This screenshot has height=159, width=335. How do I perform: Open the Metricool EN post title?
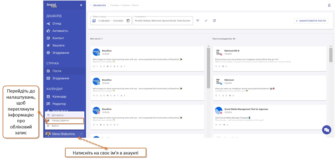pos(232,51)
